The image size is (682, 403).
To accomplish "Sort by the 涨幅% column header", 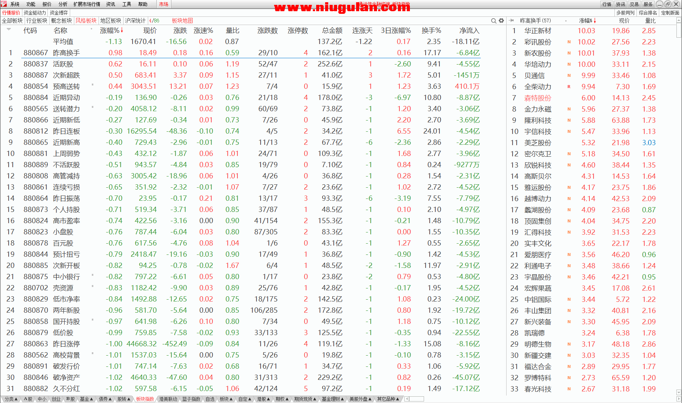I will [x=111, y=31].
